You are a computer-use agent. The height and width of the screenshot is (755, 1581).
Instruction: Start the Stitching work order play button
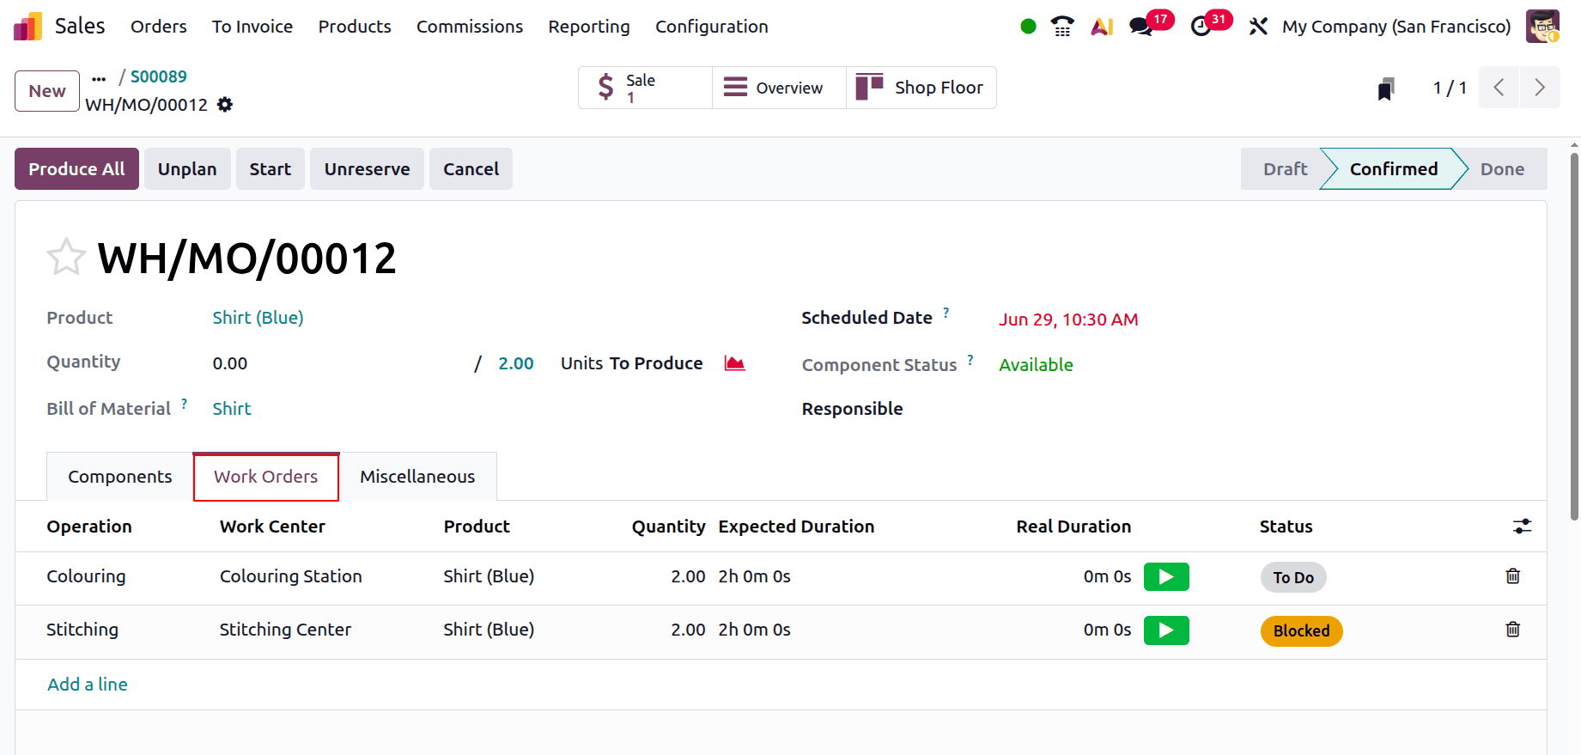click(x=1166, y=630)
